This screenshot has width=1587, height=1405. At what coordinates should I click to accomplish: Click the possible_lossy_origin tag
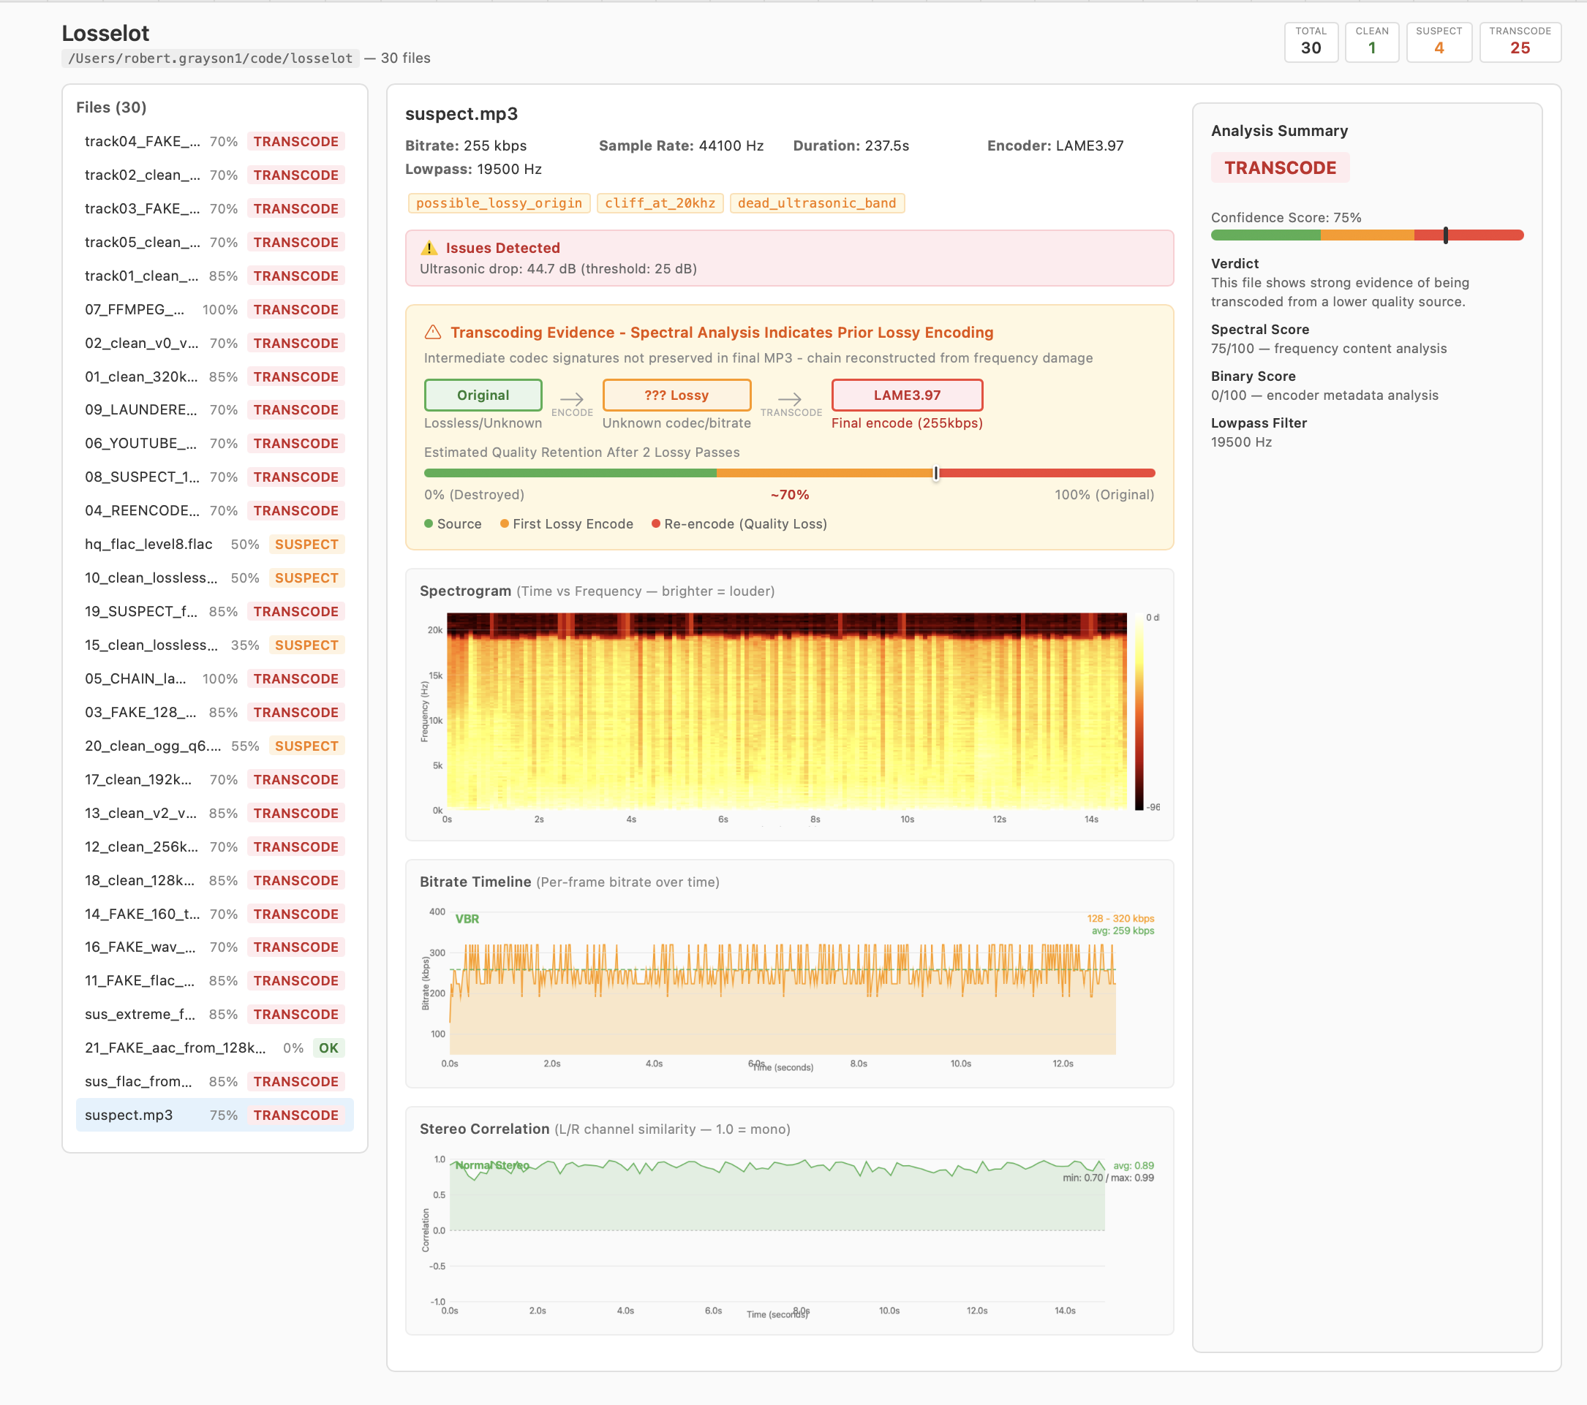(x=499, y=203)
